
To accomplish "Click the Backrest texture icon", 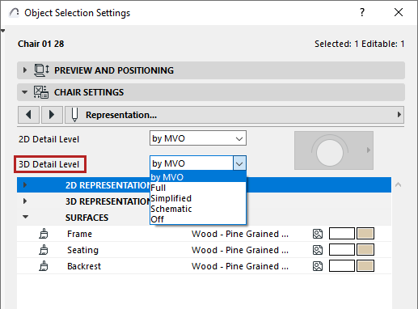I will coord(318,266).
